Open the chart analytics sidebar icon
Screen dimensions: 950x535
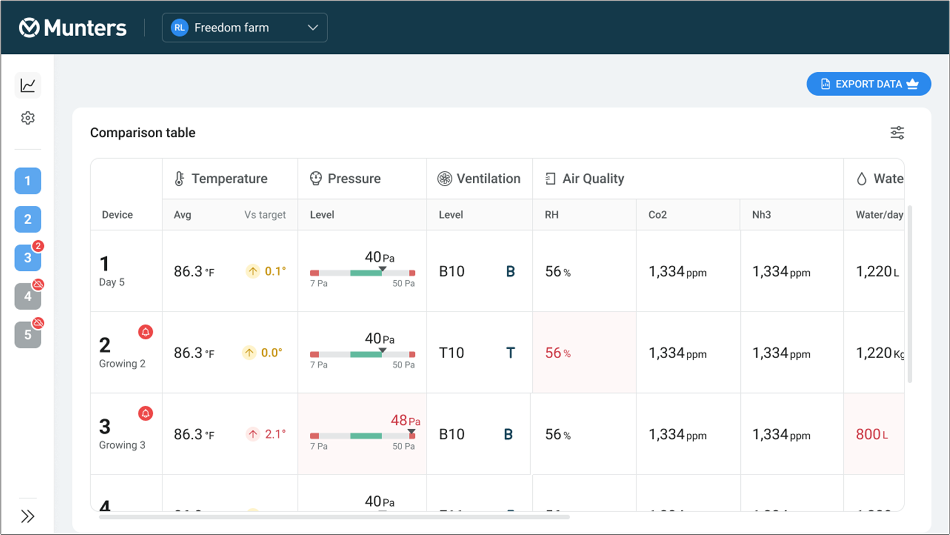click(28, 85)
